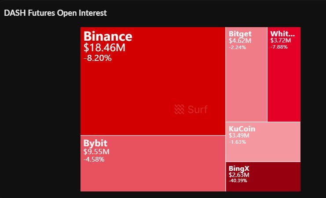Select the Bybit exchange name label
Image resolution: width=326 pixels, height=198 pixels.
[x=95, y=143]
